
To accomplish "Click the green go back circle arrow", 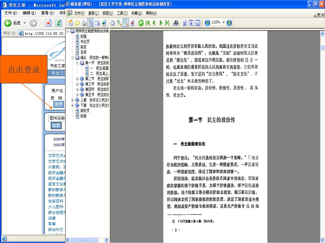I will point(141,23).
